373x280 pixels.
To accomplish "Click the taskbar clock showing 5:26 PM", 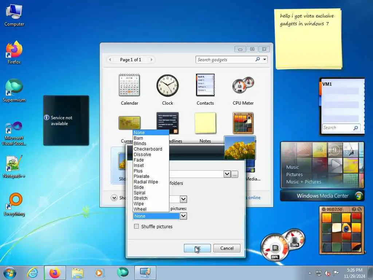I will click(x=354, y=273).
